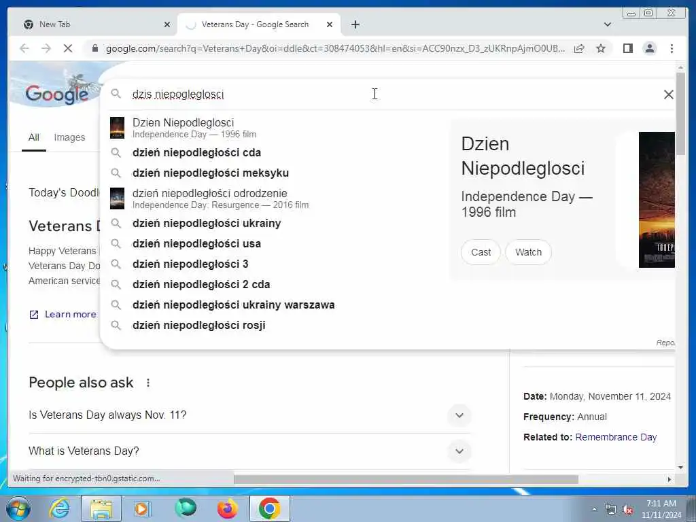Open the Learn more link

(x=63, y=314)
